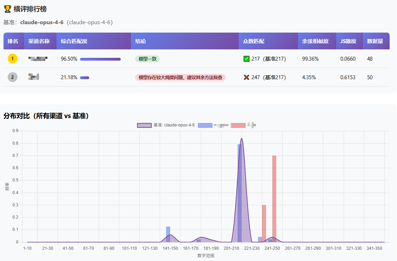The width and height of the screenshot is (397, 261).
Task: Click the 96.50% match progress bar
Action: 100,59
